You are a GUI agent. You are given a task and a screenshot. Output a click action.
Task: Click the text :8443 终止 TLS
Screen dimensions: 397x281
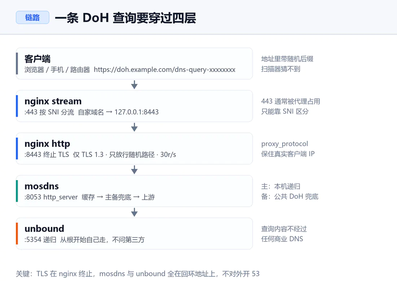pos(47,155)
